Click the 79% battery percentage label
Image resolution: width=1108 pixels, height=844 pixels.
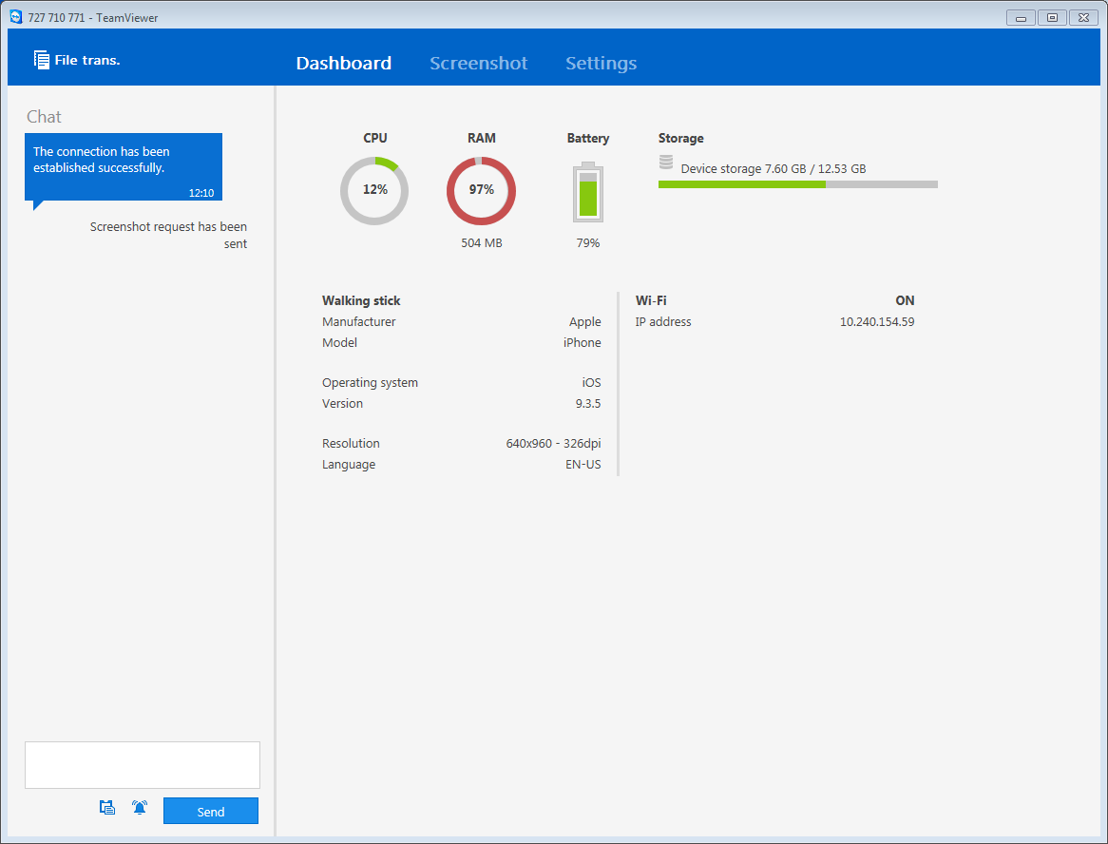pos(587,242)
